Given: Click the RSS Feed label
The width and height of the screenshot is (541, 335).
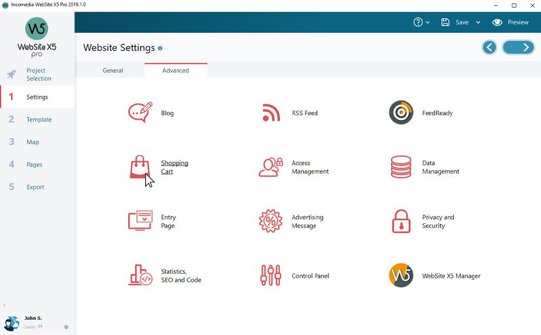Looking at the screenshot, I should tap(304, 113).
